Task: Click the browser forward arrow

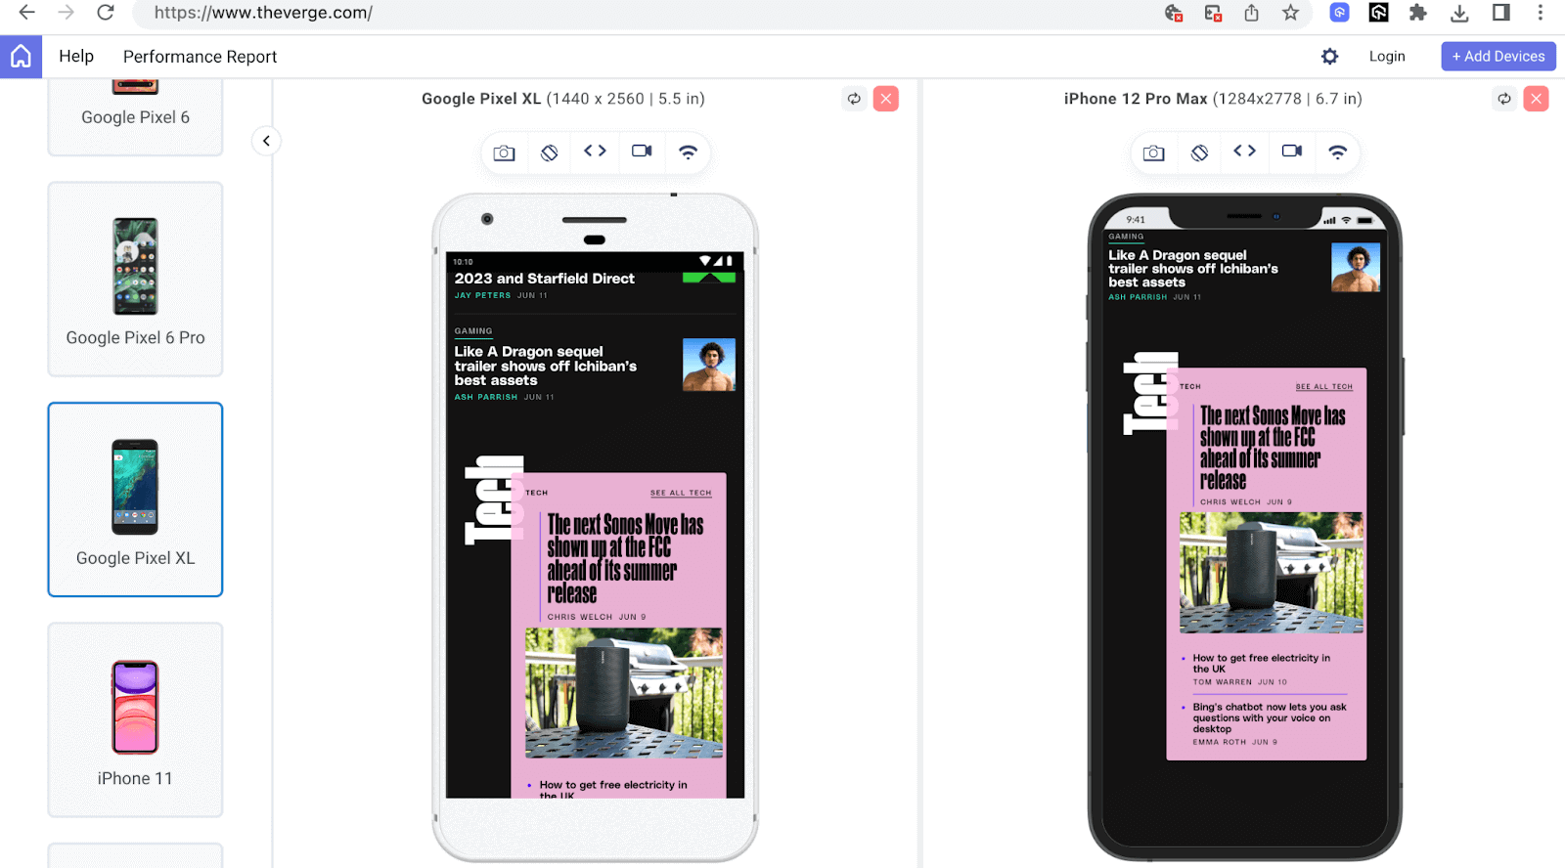Action: click(66, 13)
